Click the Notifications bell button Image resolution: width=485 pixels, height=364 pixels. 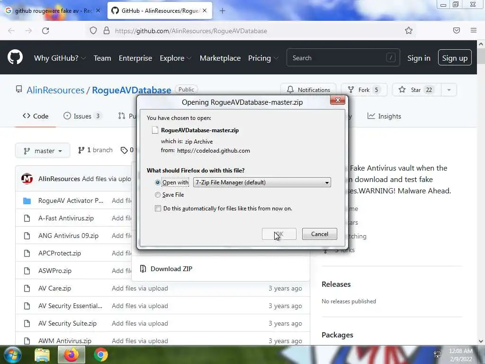coord(308,90)
